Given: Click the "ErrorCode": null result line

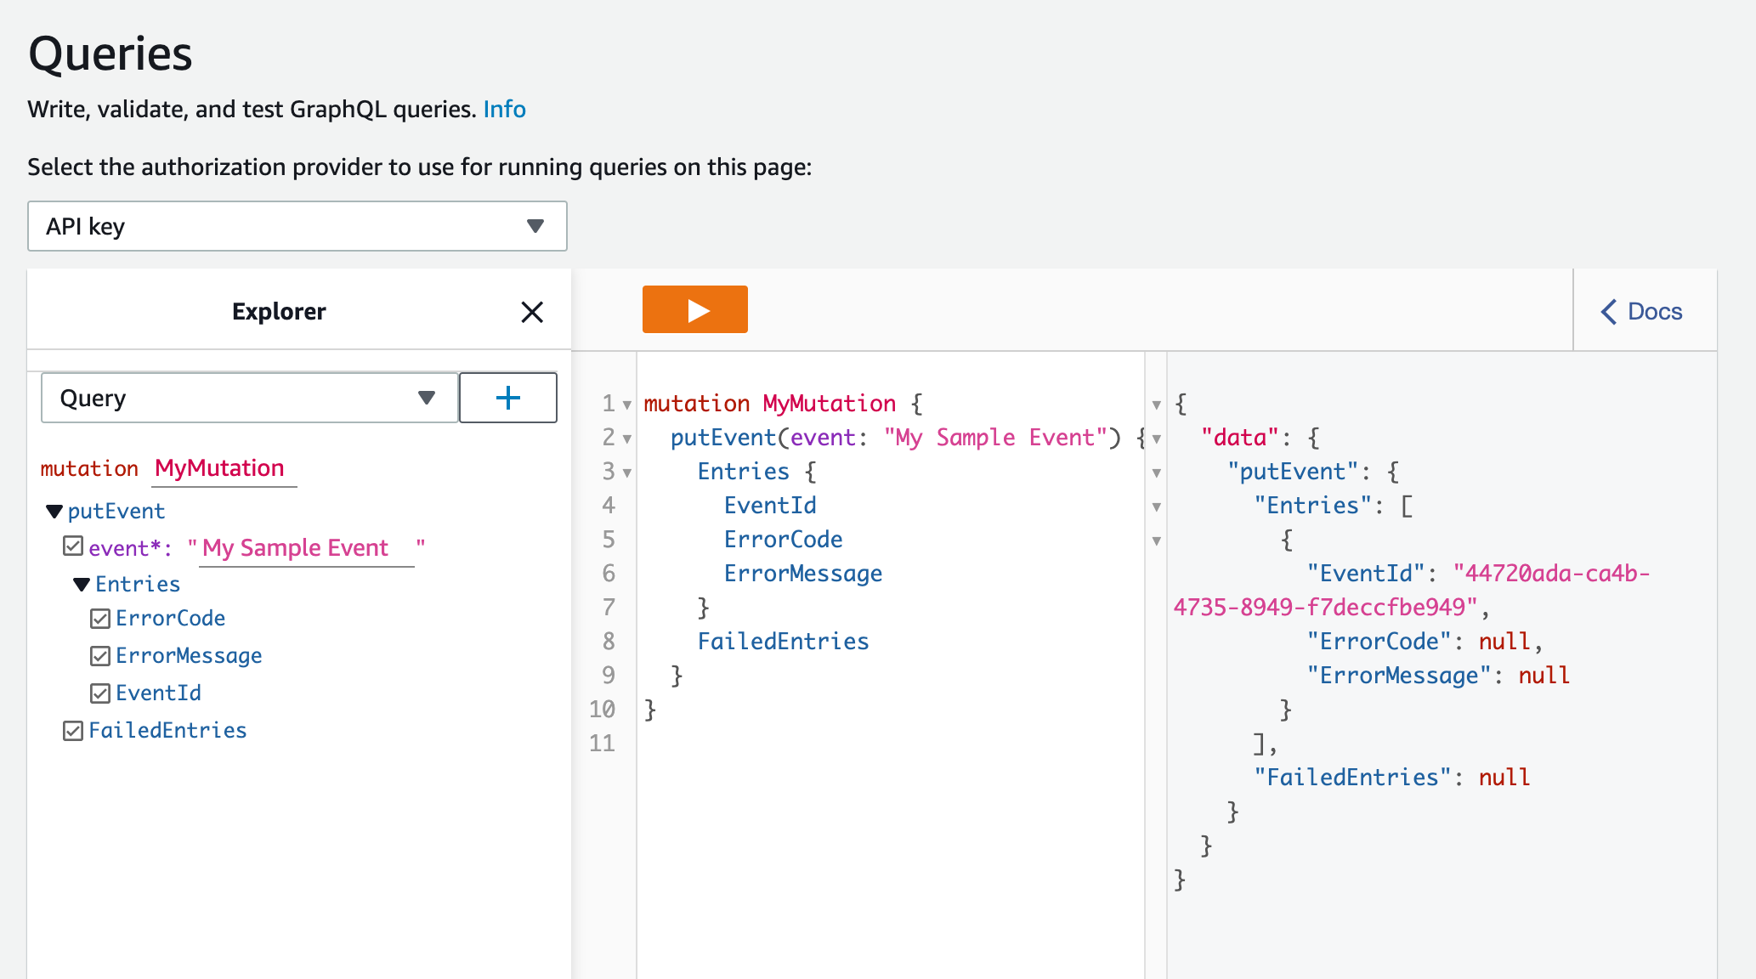Looking at the screenshot, I should pos(1425,641).
